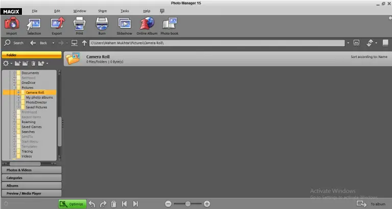The image size is (392, 209).
Task: Open the Back history dropdown
Action: [53, 43]
